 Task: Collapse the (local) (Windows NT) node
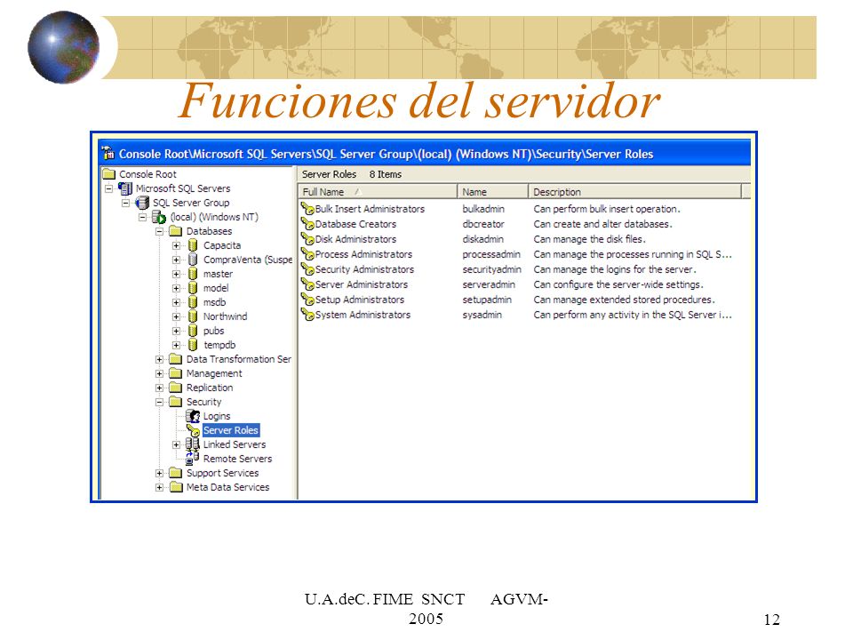[x=142, y=217]
